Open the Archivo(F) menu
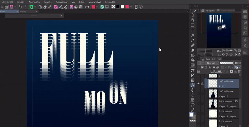The width and height of the screenshot is (249, 127). tap(7, 2)
